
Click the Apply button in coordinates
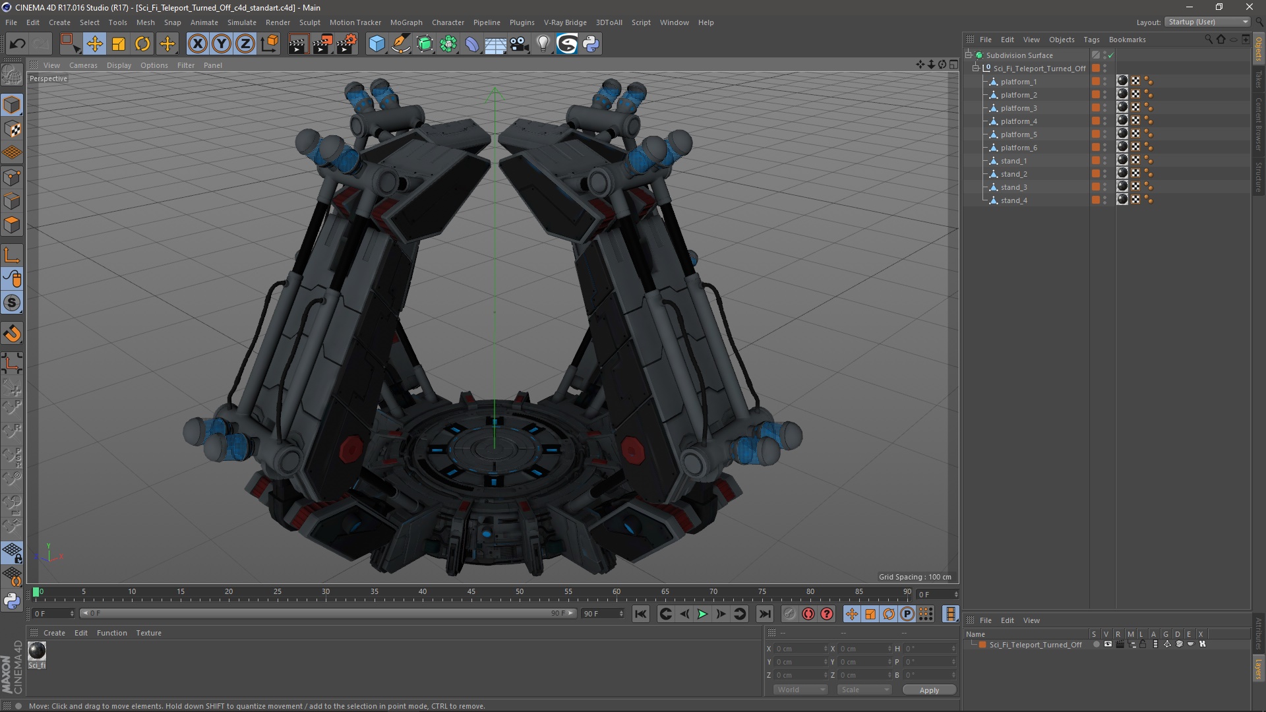click(x=929, y=690)
